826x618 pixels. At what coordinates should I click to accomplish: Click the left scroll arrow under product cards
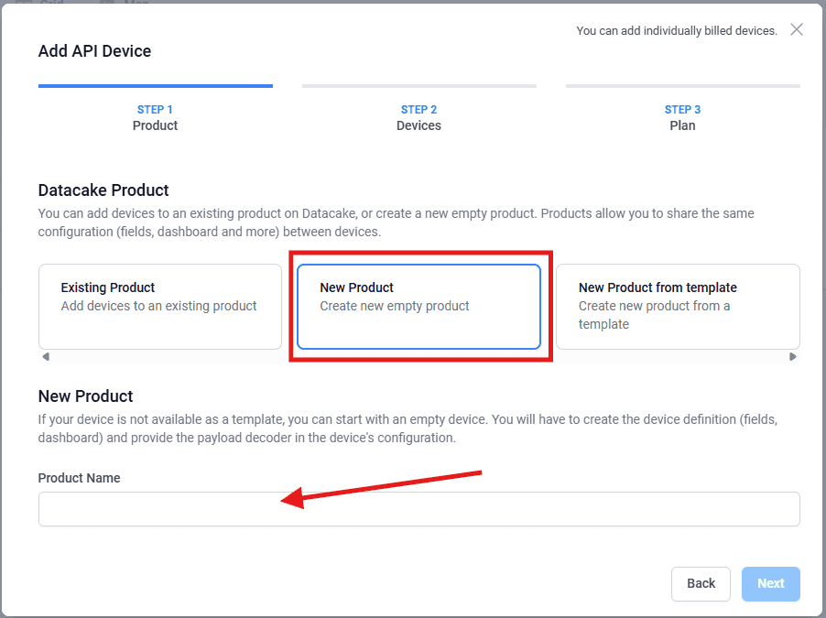pos(45,357)
